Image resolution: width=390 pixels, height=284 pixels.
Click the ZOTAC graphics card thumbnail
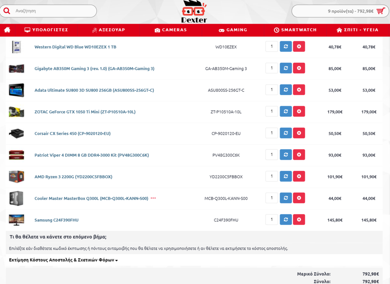(17, 112)
